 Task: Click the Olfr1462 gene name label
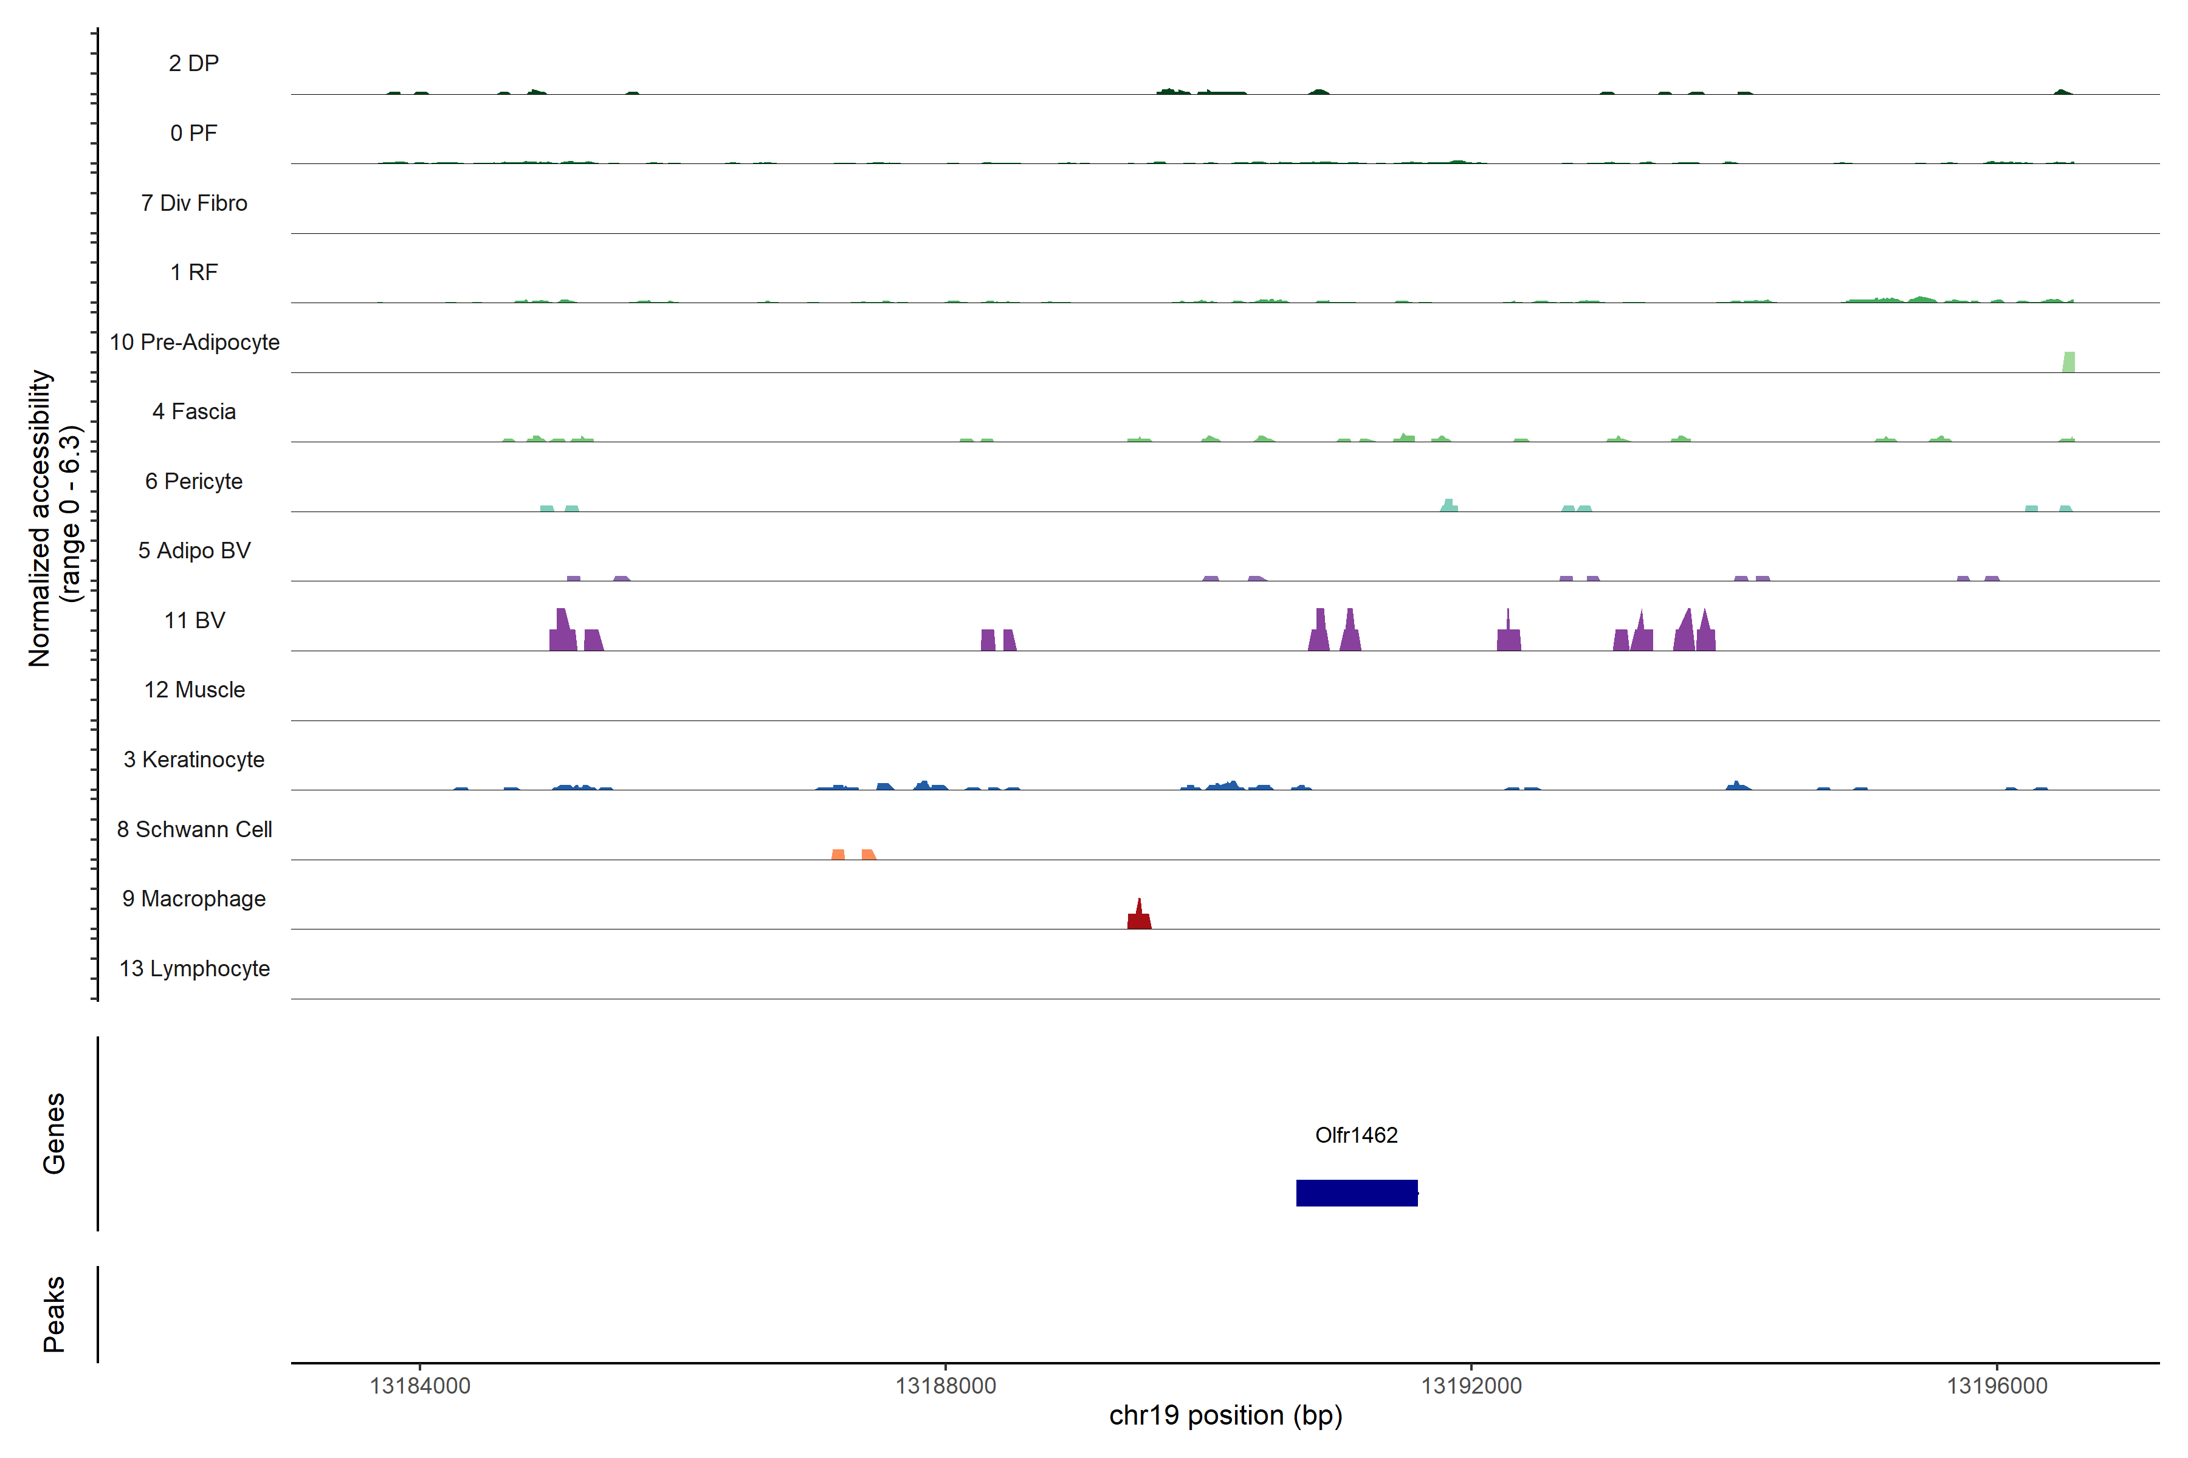click(1357, 1135)
